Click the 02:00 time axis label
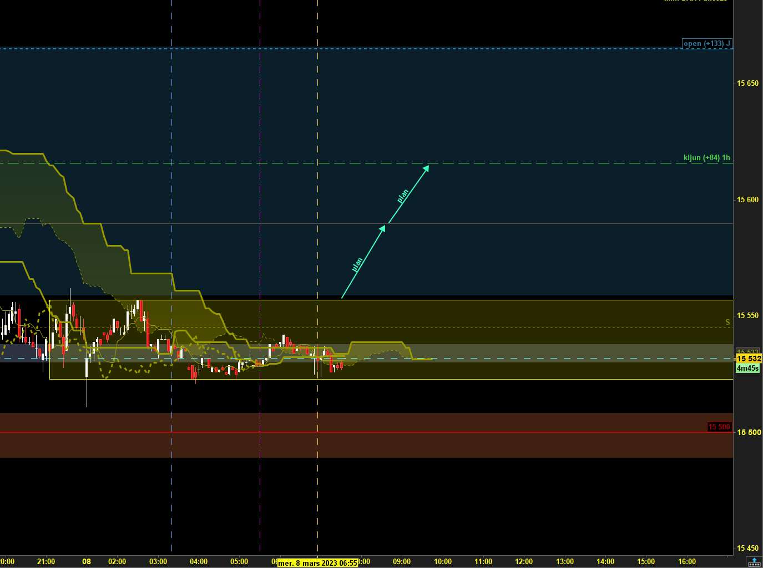Image resolution: width=763 pixels, height=568 pixels. coord(117,561)
